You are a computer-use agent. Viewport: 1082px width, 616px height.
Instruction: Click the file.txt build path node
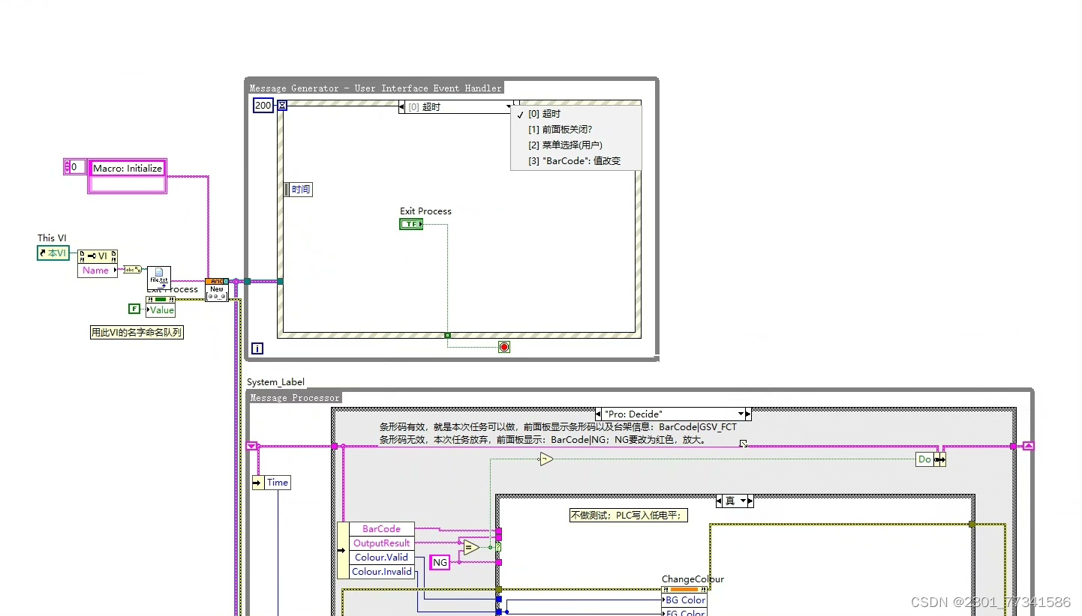click(158, 279)
